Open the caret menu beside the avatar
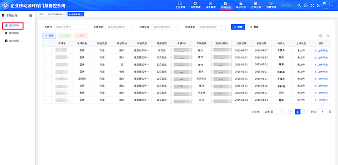The image size is (338, 165). (x=333, y=5)
